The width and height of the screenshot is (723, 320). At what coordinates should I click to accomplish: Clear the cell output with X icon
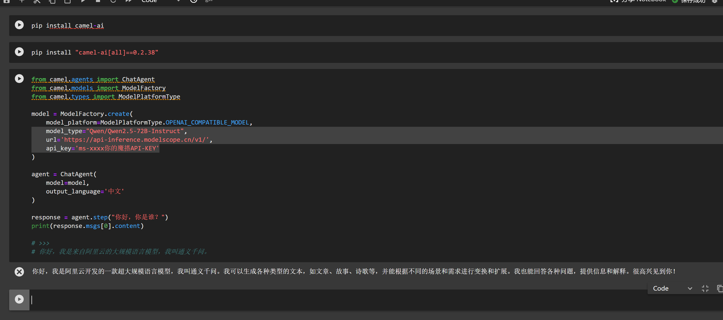click(19, 272)
